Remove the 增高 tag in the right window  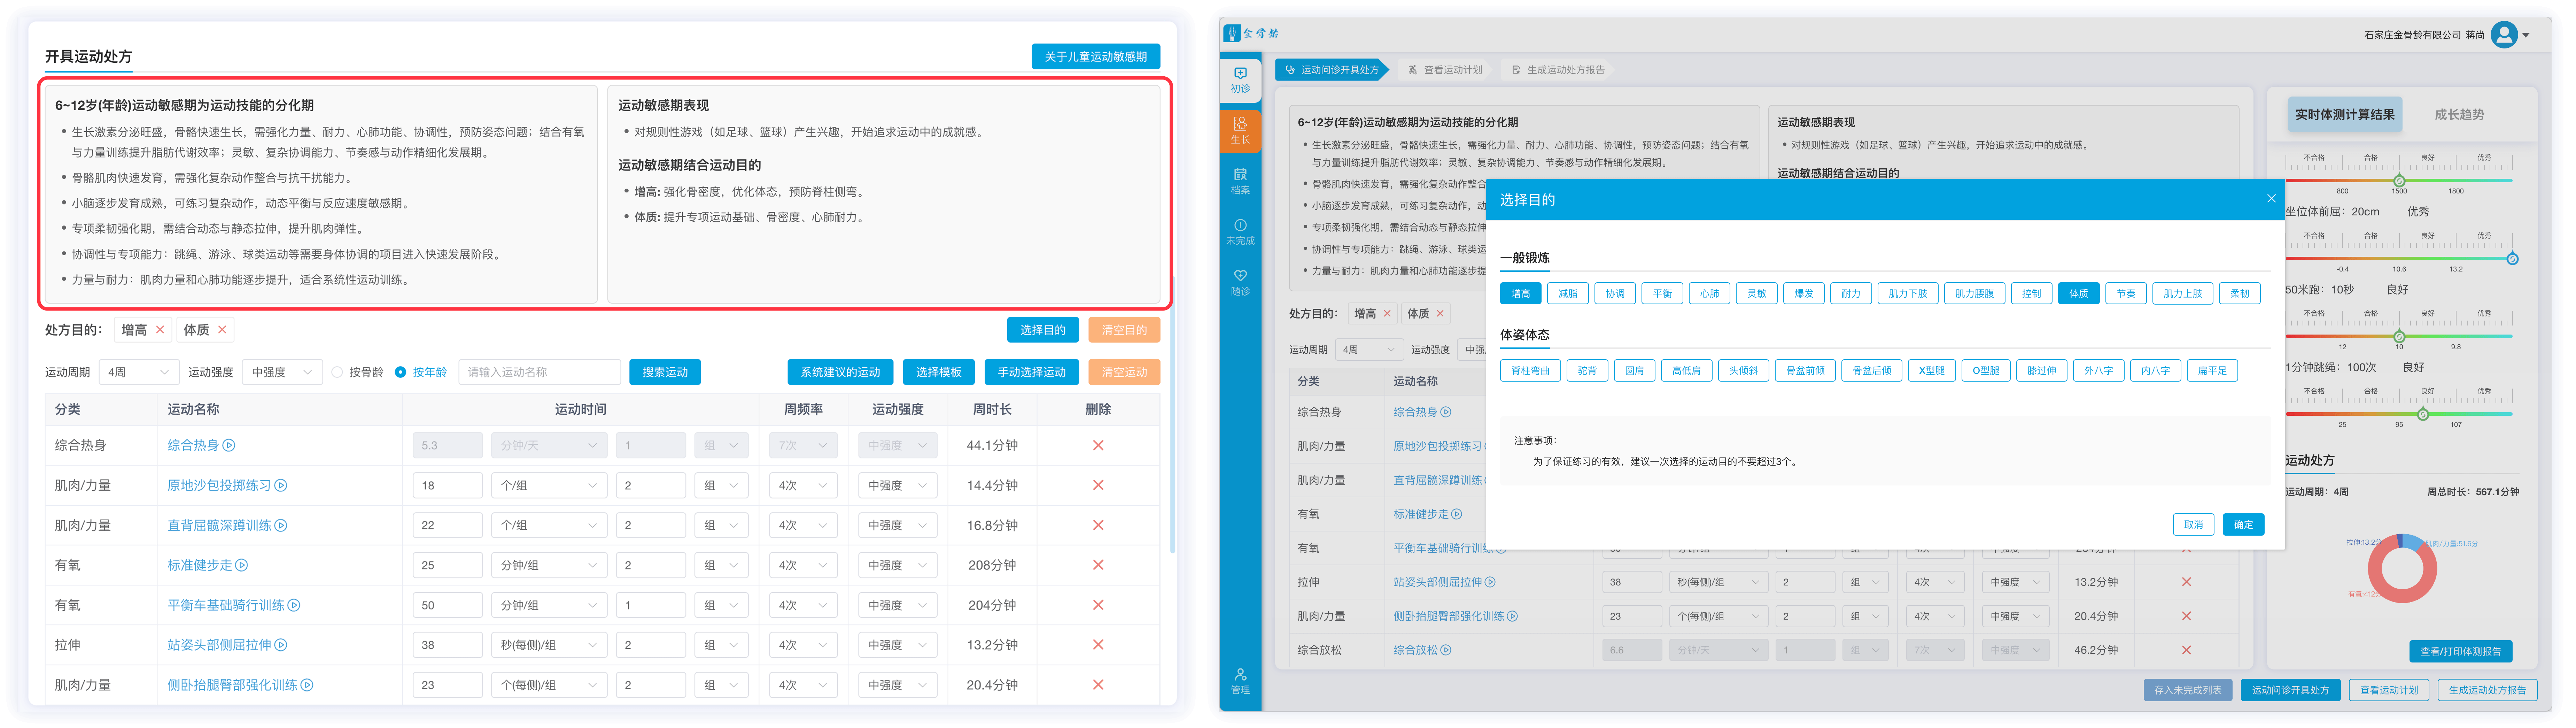[x=1387, y=314]
